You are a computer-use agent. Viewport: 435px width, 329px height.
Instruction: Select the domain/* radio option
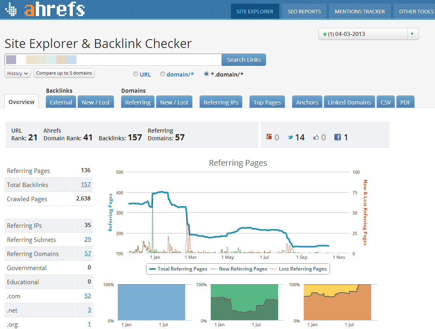tap(163, 74)
